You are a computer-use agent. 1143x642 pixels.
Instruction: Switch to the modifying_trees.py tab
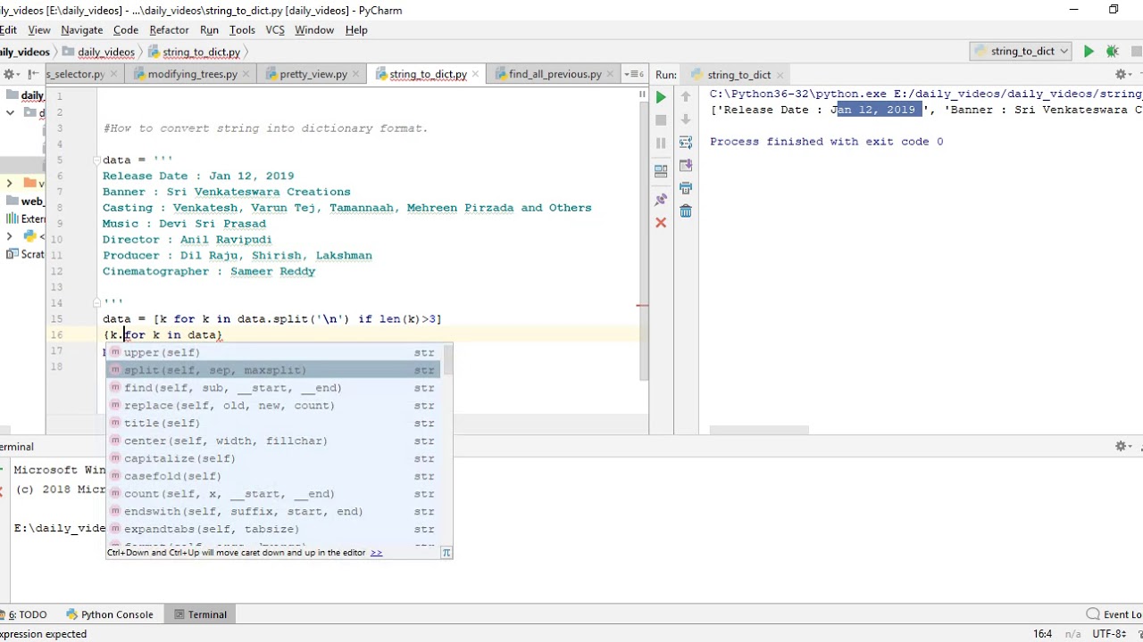pos(192,74)
